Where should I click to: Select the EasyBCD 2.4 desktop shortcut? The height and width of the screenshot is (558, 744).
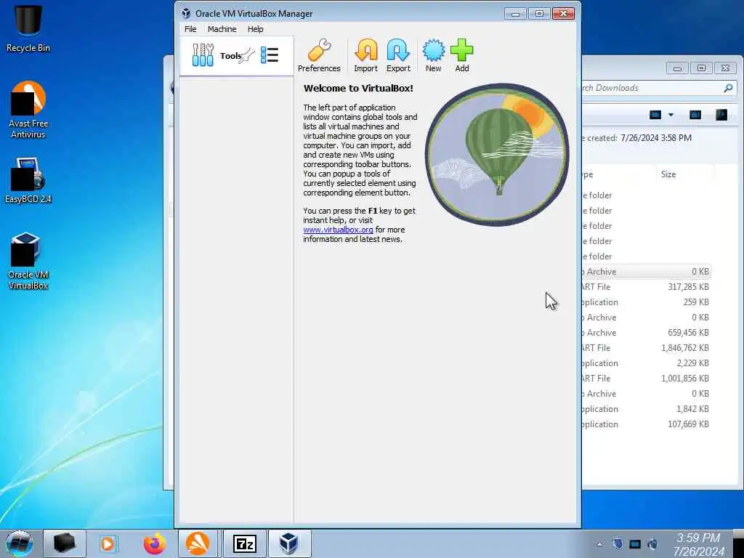coord(28,181)
